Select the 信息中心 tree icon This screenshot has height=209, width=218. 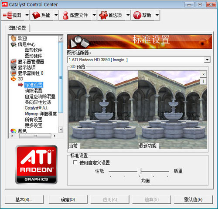click(x=14, y=44)
